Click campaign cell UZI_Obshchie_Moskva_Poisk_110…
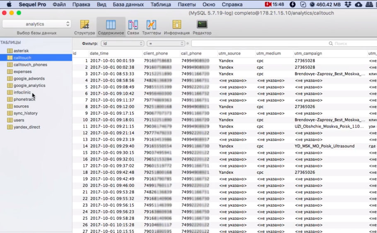The width and height of the screenshot is (377, 233). point(329,126)
